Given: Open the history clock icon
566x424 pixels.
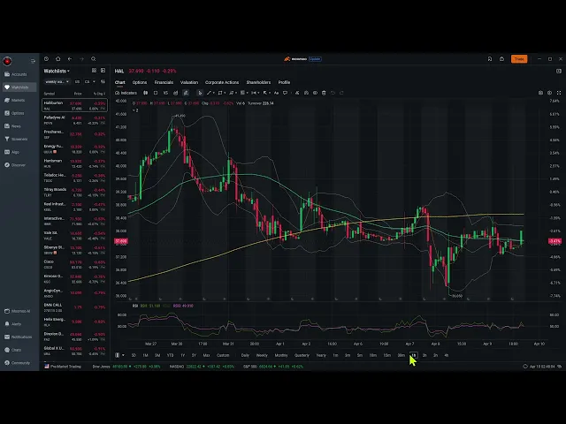Looking at the screenshot, I should click(46, 59).
